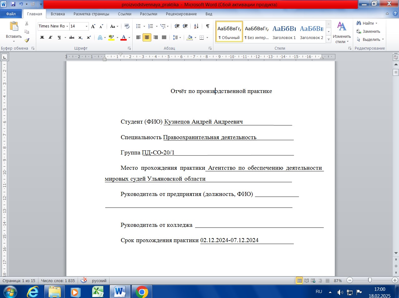Click the vertical scrollbar down arrow
The width and height of the screenshot is (399, 298).
pyautogui.click(x=396, y=253)
